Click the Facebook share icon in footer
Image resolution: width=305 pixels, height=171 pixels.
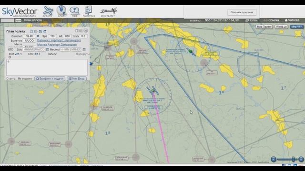click(284, 166)
